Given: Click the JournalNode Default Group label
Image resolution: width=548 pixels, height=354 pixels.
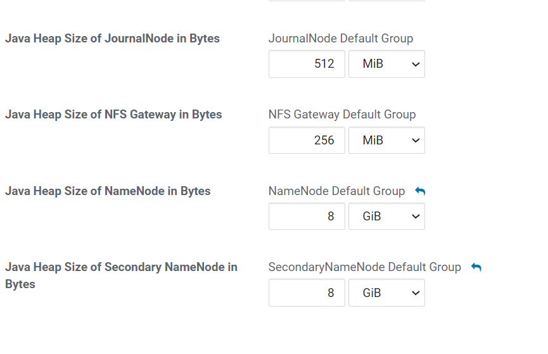Looking at the screenshot, I should [340, 39].
